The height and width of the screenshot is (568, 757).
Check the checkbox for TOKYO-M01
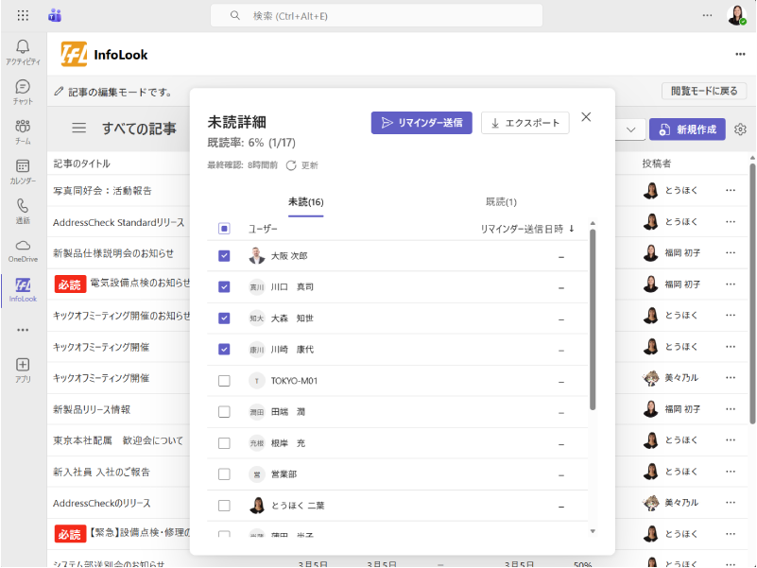(224, 381)
